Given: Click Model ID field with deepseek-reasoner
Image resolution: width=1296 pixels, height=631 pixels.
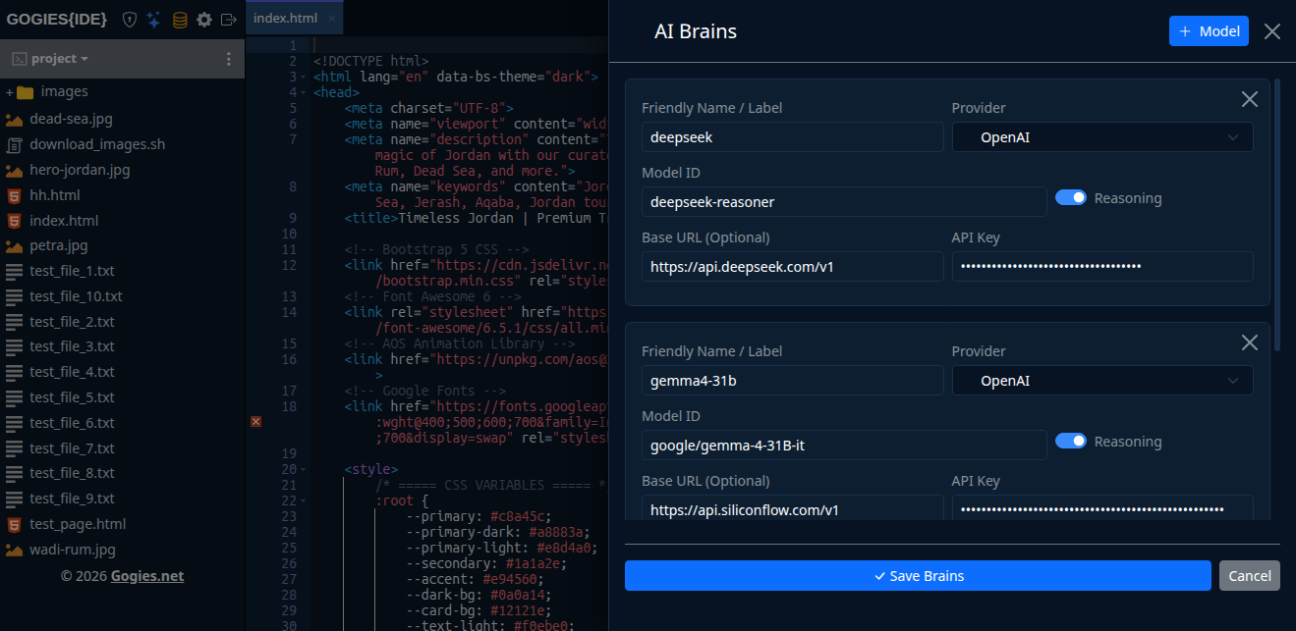Looking at the screenshot, I should click(844, 202).
